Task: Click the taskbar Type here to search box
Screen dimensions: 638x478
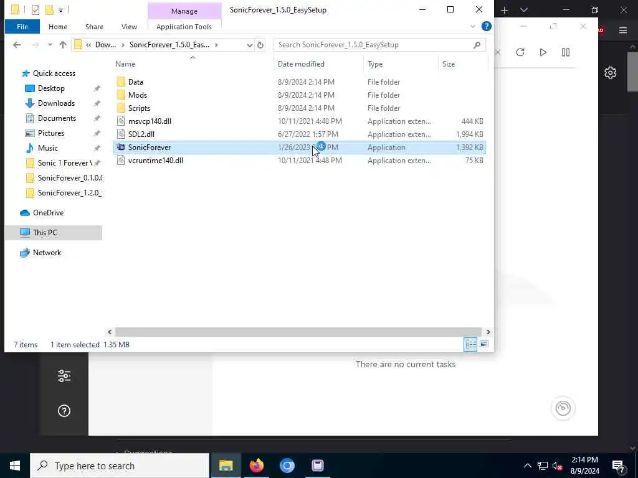Action: [120, 466]
